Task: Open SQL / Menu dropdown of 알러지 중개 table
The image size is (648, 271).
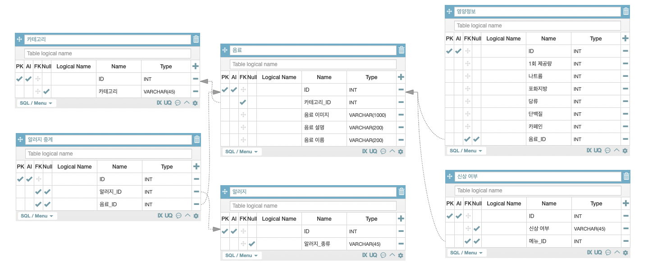Action: pos(37,216)
